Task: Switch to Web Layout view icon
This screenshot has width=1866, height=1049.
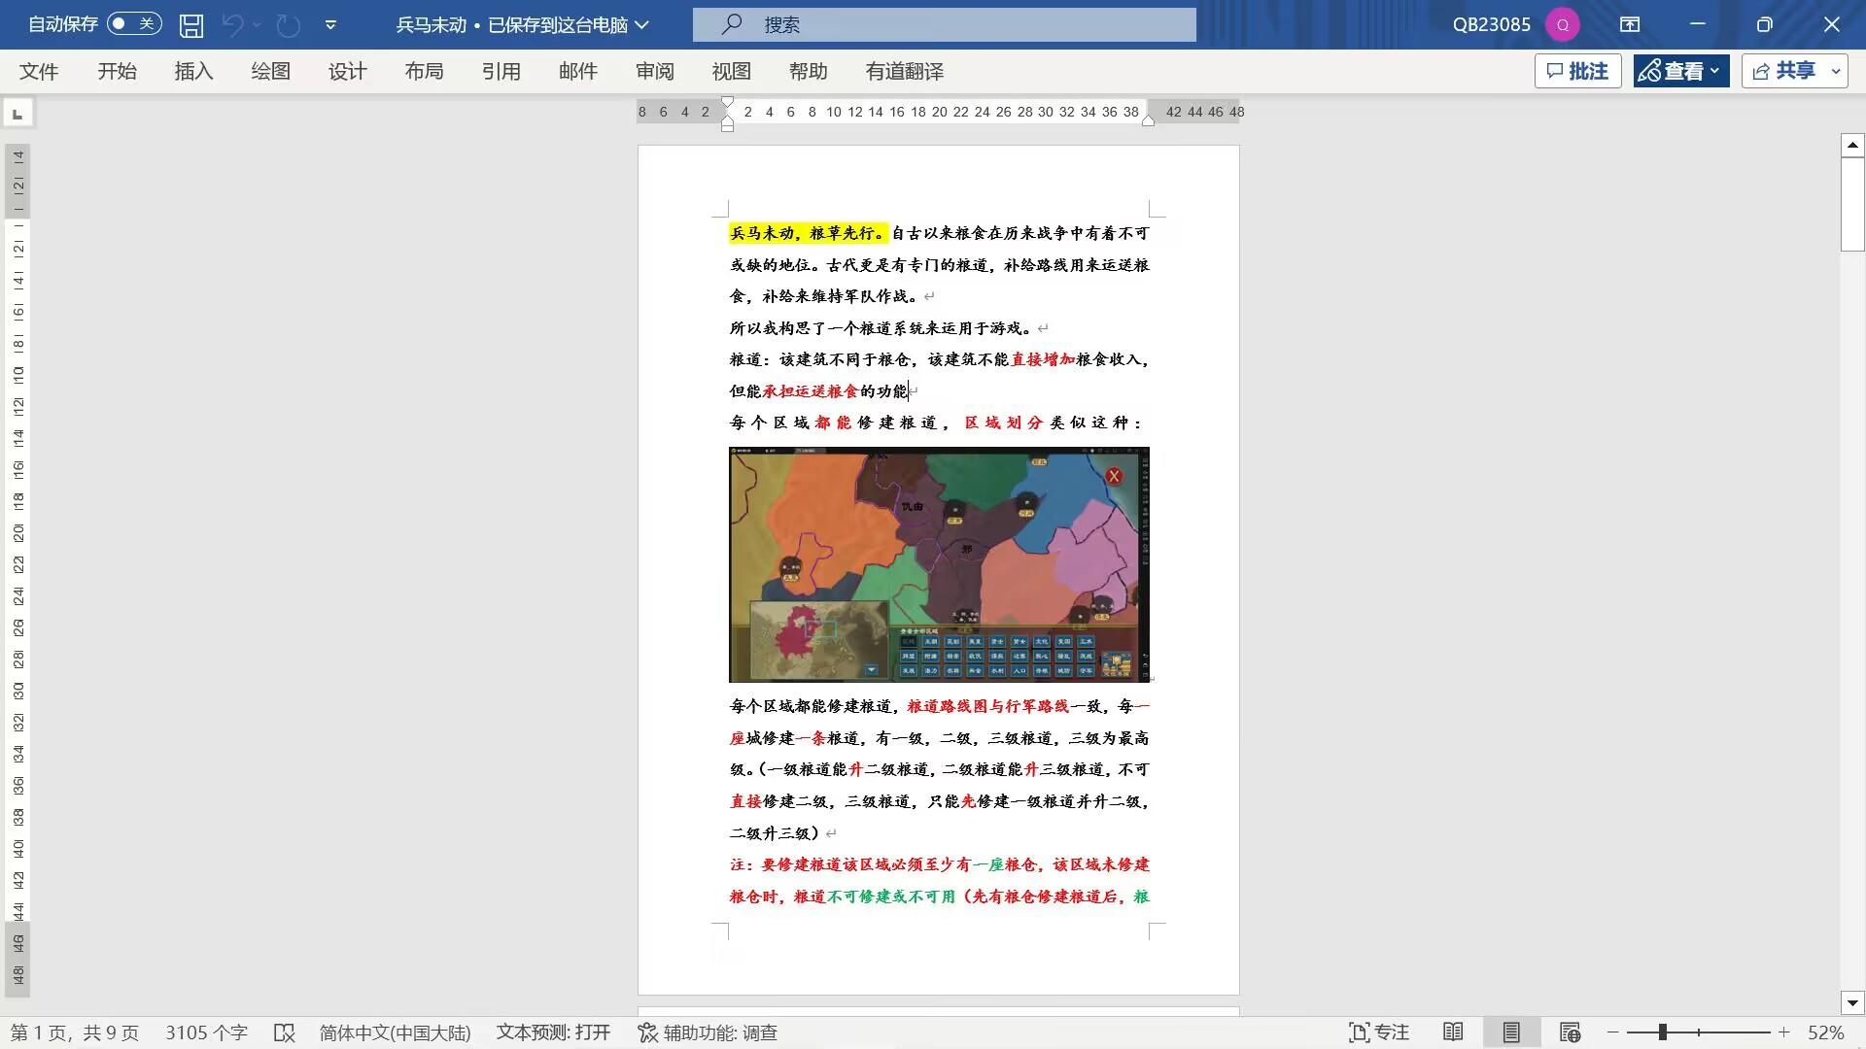Action: [1570, 1032]
